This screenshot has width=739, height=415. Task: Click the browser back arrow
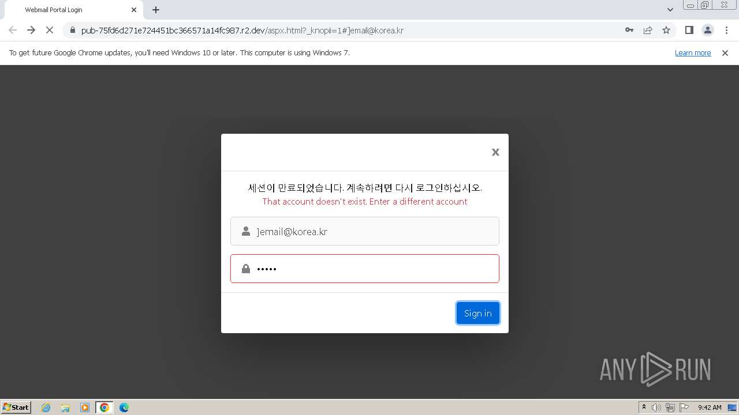13,30
